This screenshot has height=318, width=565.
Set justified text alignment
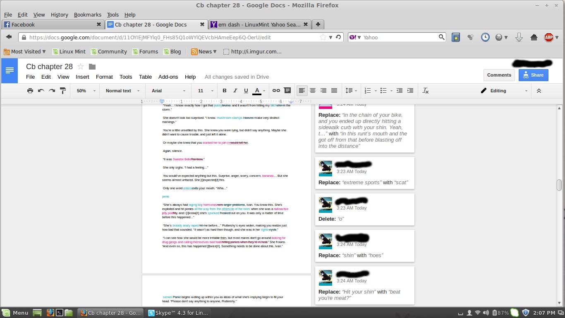334,91
